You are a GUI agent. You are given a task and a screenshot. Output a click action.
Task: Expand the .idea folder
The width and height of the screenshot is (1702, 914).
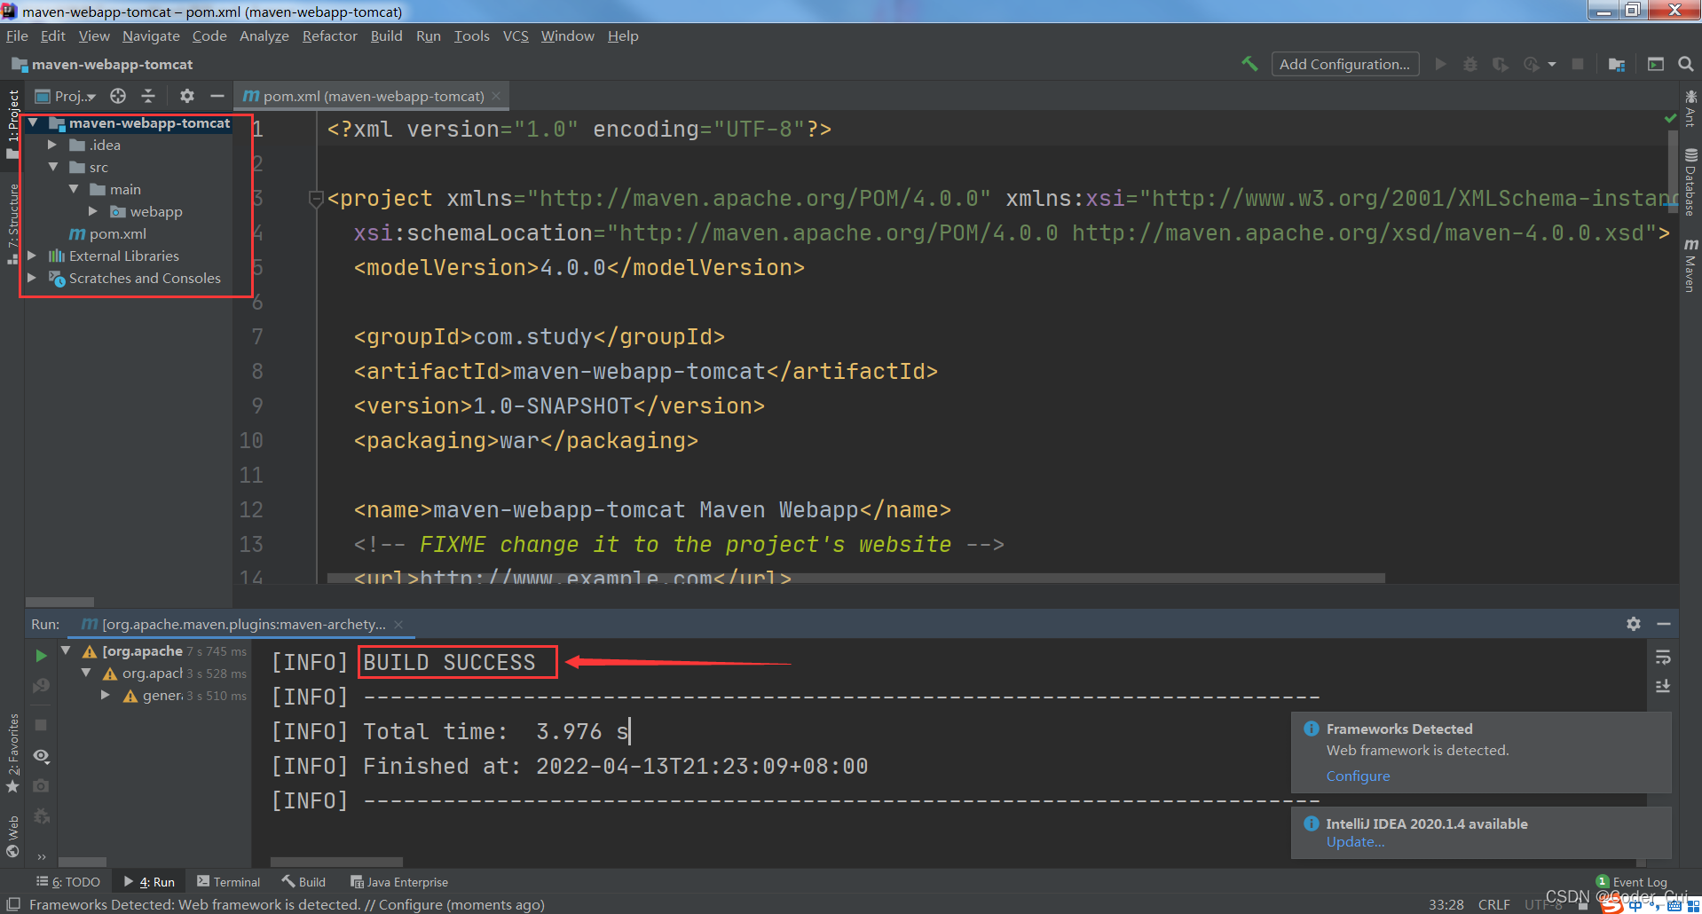[x=52, y=145]
